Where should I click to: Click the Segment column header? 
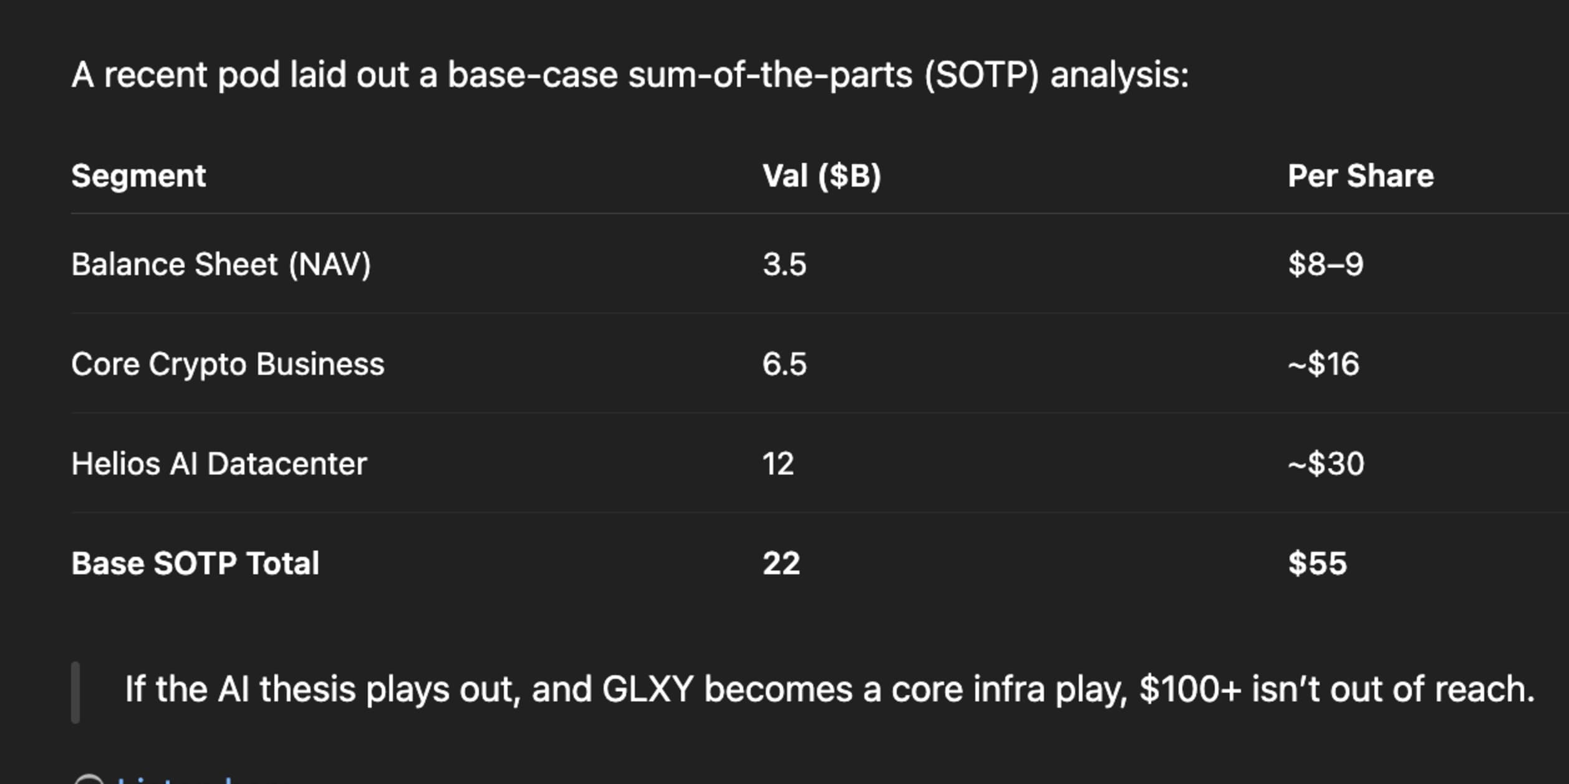point(138,176)
